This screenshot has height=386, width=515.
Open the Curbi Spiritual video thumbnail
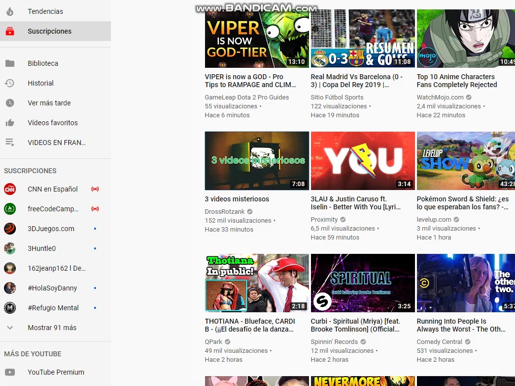362,283
